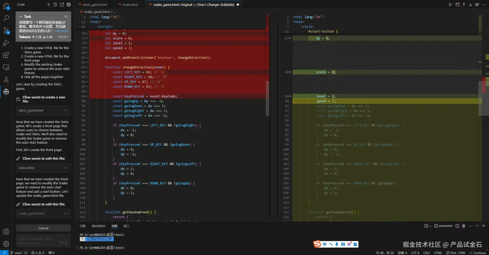Open the Manage gear in activity bar
This screenshot has height=255, width=489.
click(6, 244)
